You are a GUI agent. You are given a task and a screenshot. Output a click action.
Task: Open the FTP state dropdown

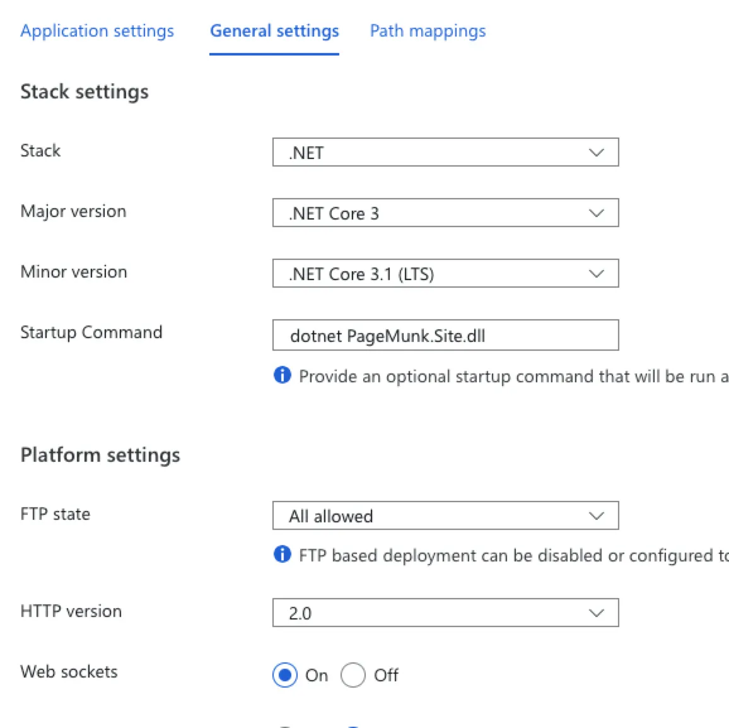pyautogui.click(x=445, y=516)
